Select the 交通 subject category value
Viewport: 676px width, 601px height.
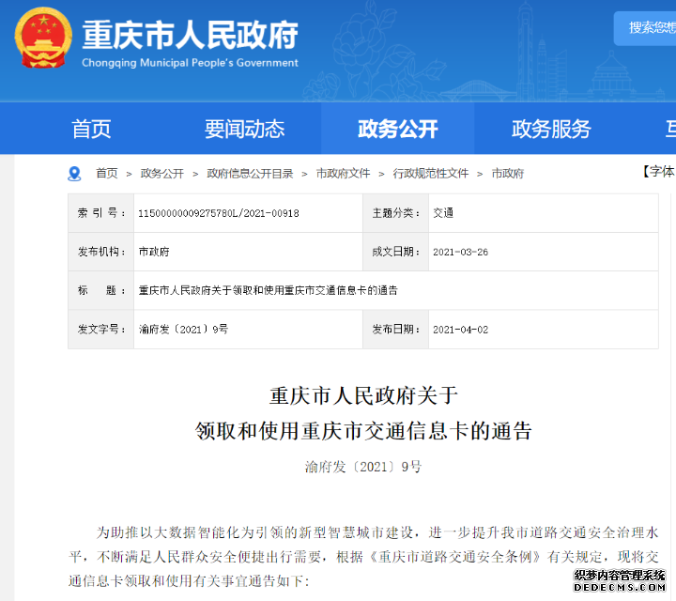(x=443, y=213)
